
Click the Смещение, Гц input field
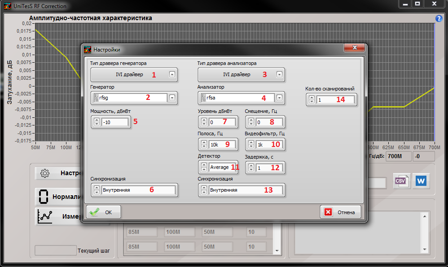point(269,122)
